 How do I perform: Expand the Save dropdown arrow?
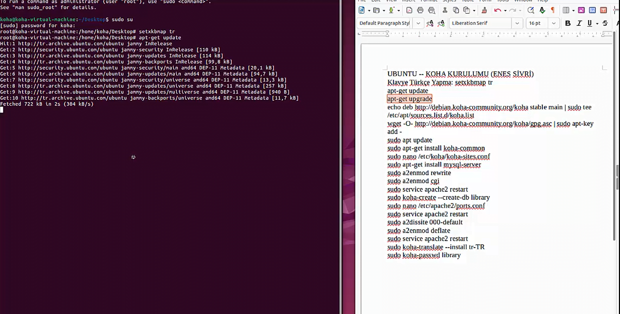[x=398, y=11]
